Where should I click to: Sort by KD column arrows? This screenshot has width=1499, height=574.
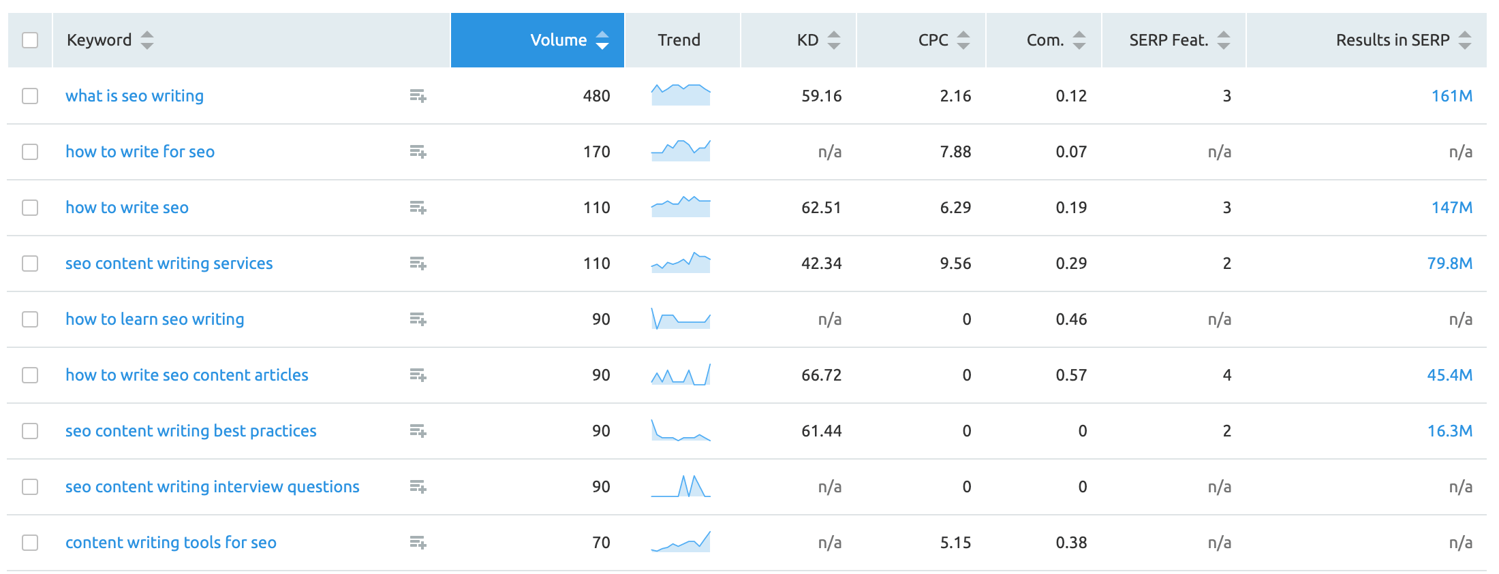point(833,40)
